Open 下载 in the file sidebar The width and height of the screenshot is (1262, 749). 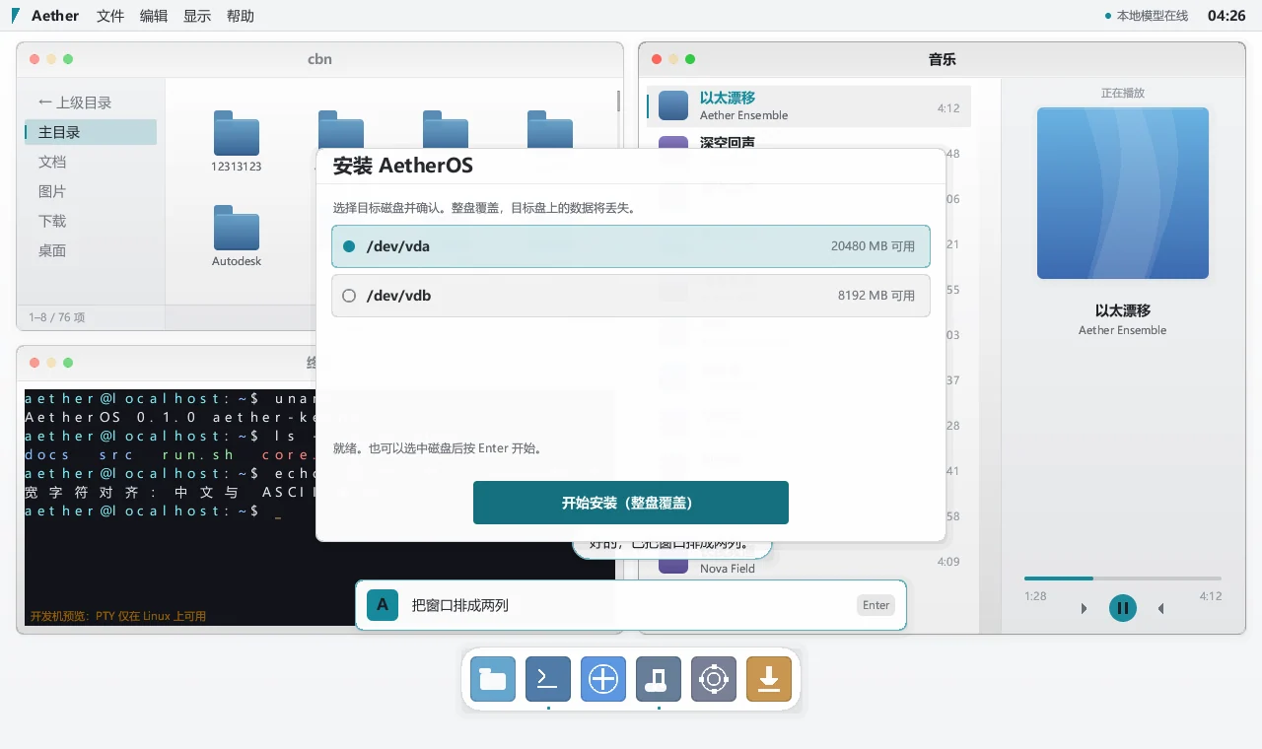(x=91, y=221)
